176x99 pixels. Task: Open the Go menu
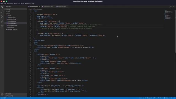click(19, 4)
